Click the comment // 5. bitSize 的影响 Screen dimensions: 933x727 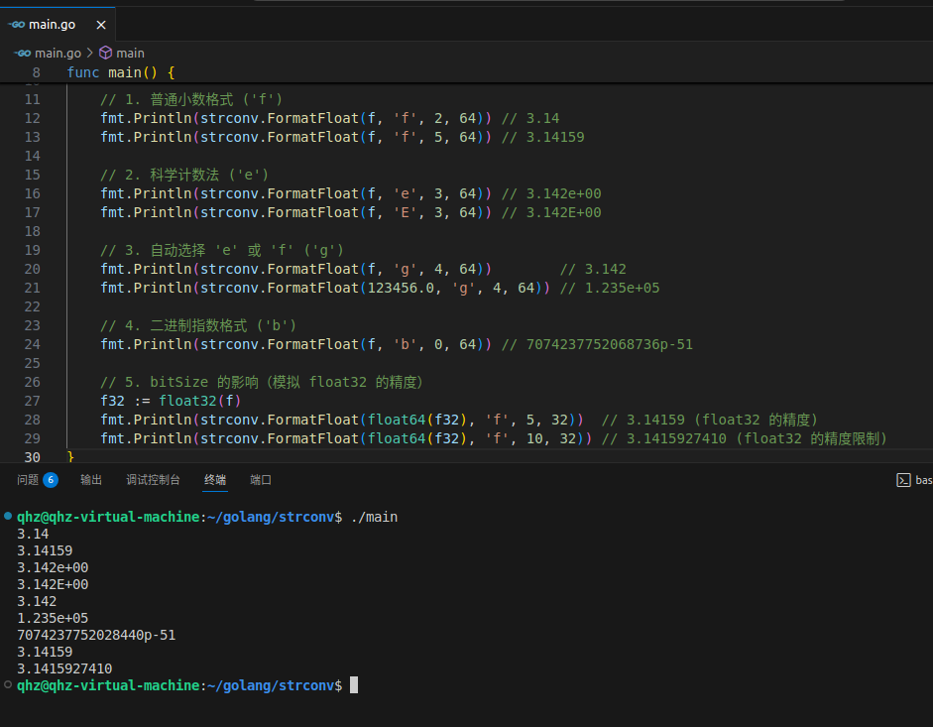coord(262,382)
